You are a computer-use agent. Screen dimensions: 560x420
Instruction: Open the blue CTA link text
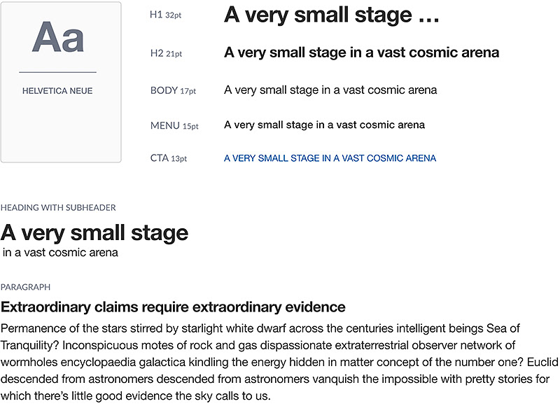click(330, 158)
